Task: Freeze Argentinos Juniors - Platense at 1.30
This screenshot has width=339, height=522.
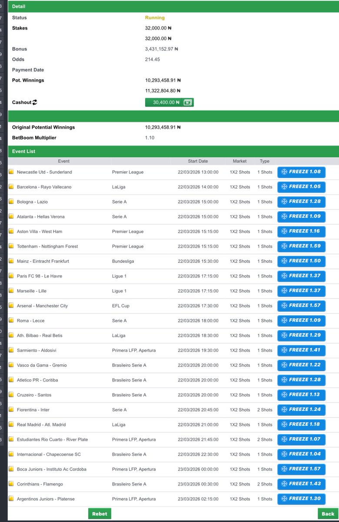Action: [301, 499]
